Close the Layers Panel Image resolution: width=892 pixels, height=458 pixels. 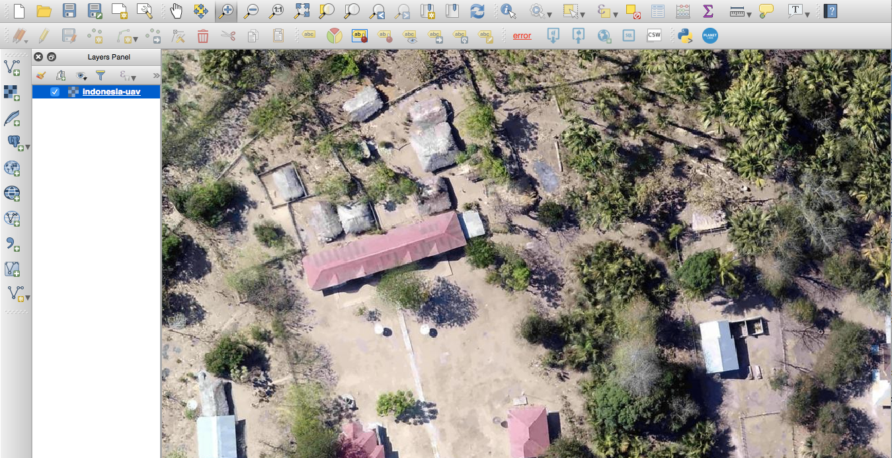38,57
